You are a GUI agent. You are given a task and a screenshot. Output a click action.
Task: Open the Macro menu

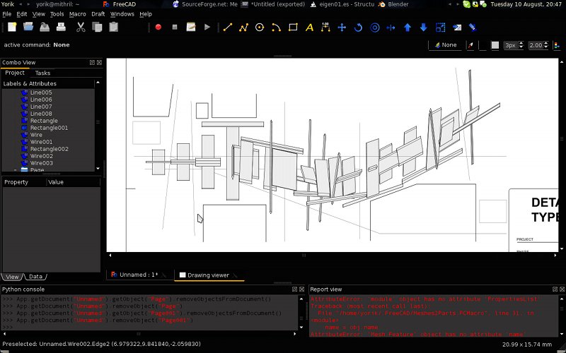coord(78,14)
